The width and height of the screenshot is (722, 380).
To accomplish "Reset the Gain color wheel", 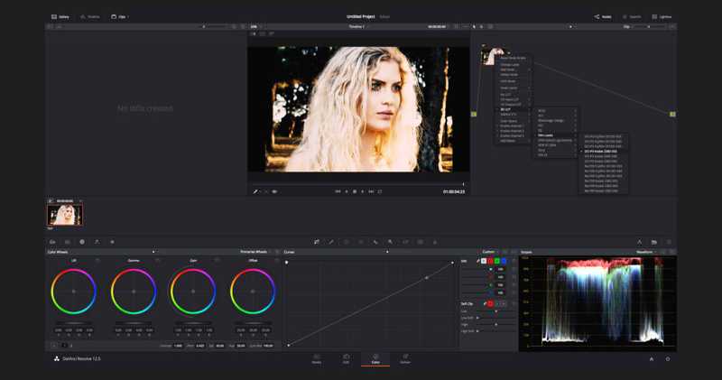I will (218, 261).
